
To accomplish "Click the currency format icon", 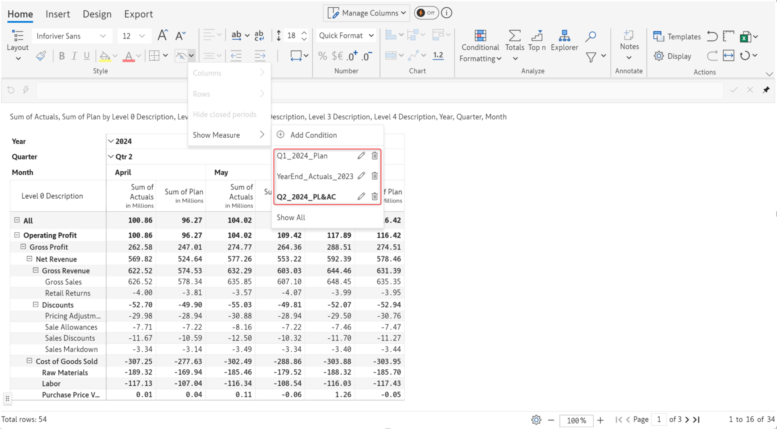I will [337, 56].
